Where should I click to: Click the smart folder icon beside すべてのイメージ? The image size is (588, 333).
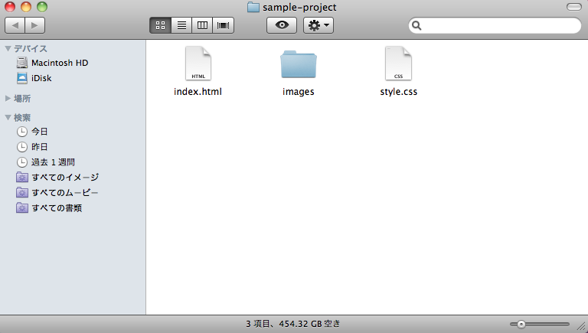tap(22, 178)
